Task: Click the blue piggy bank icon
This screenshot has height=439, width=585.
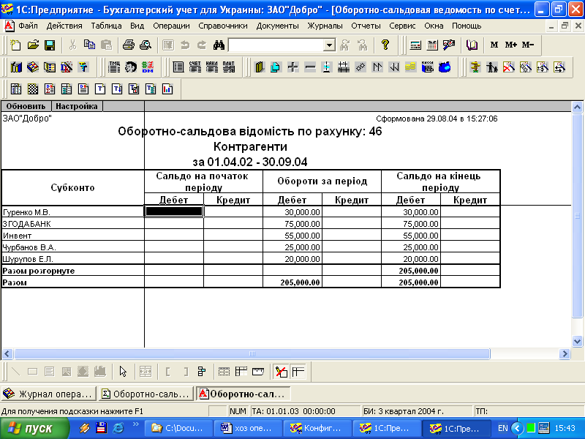Action: click(x=445, y=67)
